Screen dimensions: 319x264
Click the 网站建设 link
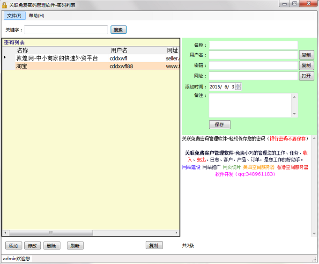(191, 167)
